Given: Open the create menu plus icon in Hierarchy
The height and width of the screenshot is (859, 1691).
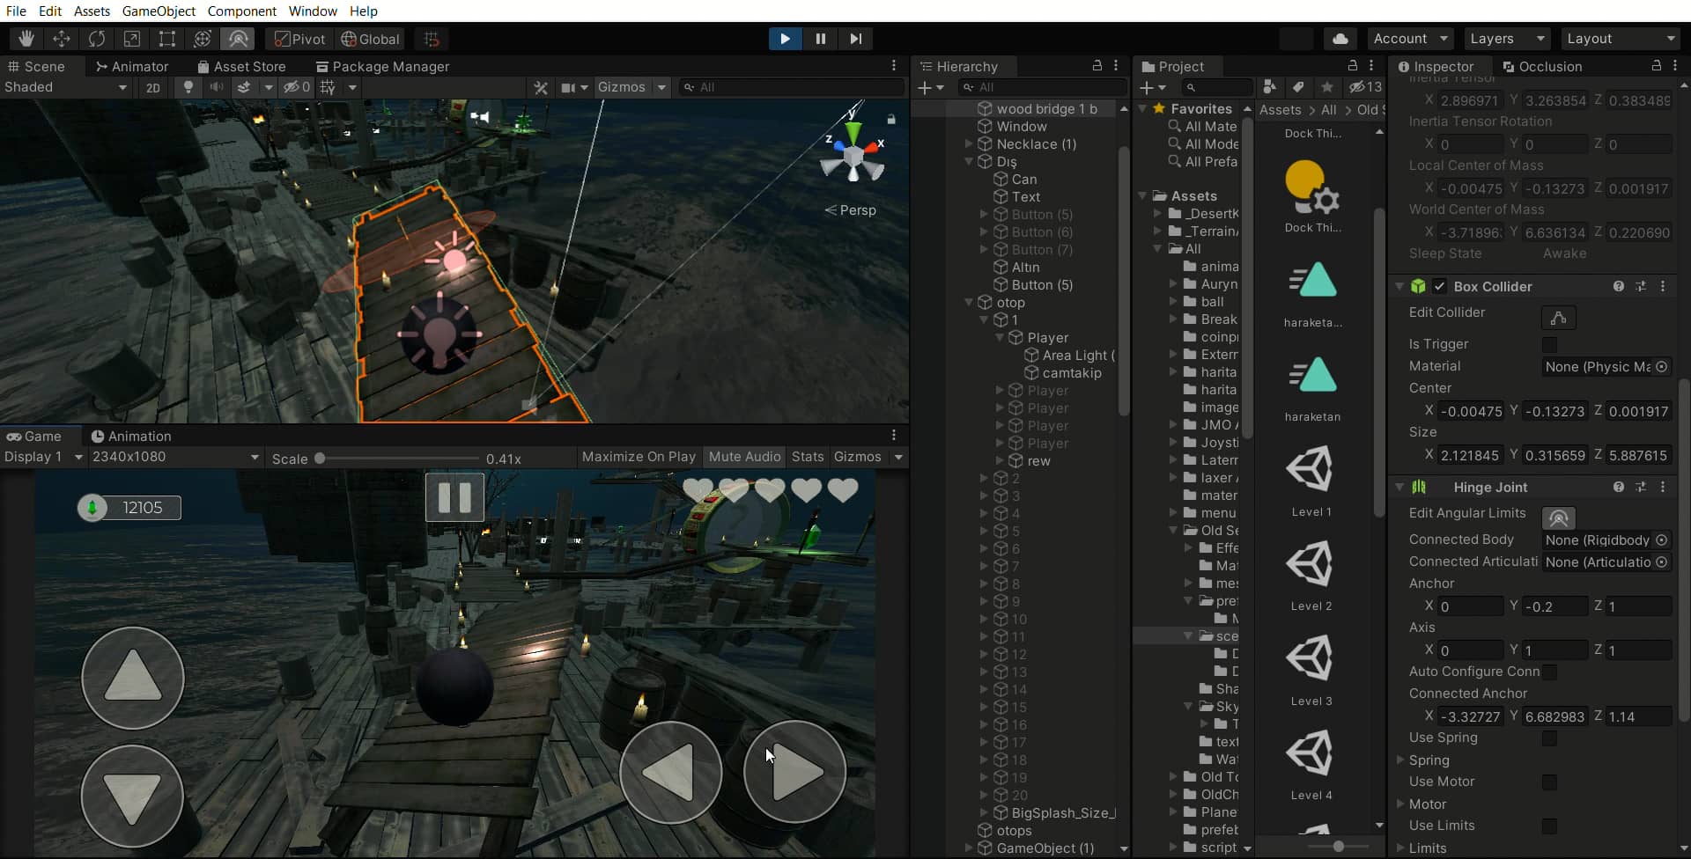Looking at the screenshot, I should tap(927, 87).
